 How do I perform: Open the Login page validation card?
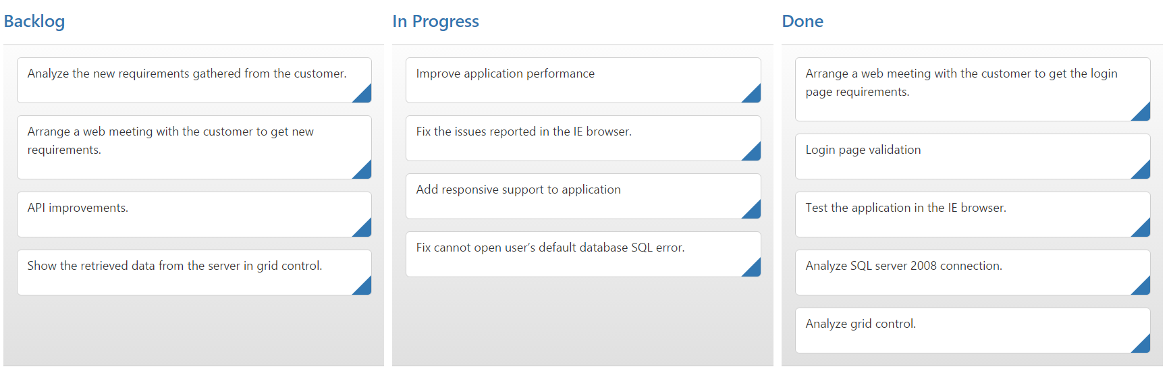click(x=945, y=156)
